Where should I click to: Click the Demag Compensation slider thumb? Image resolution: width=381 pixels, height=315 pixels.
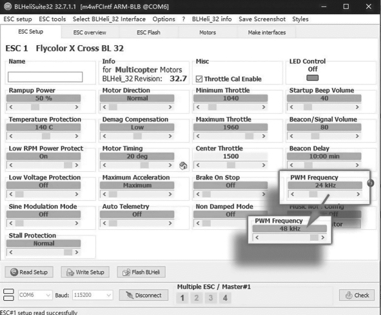[137, 136]
